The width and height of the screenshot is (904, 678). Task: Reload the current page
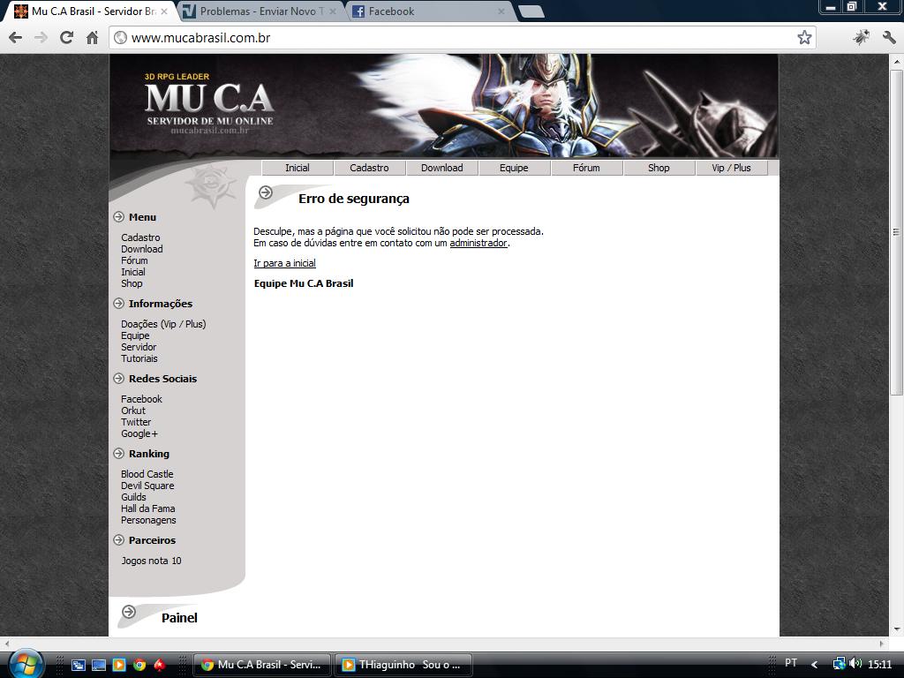pyautogui.click(x=66, y=37)
